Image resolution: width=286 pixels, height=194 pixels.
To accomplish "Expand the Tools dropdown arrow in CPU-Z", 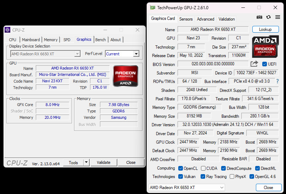I will coord(86,162).
